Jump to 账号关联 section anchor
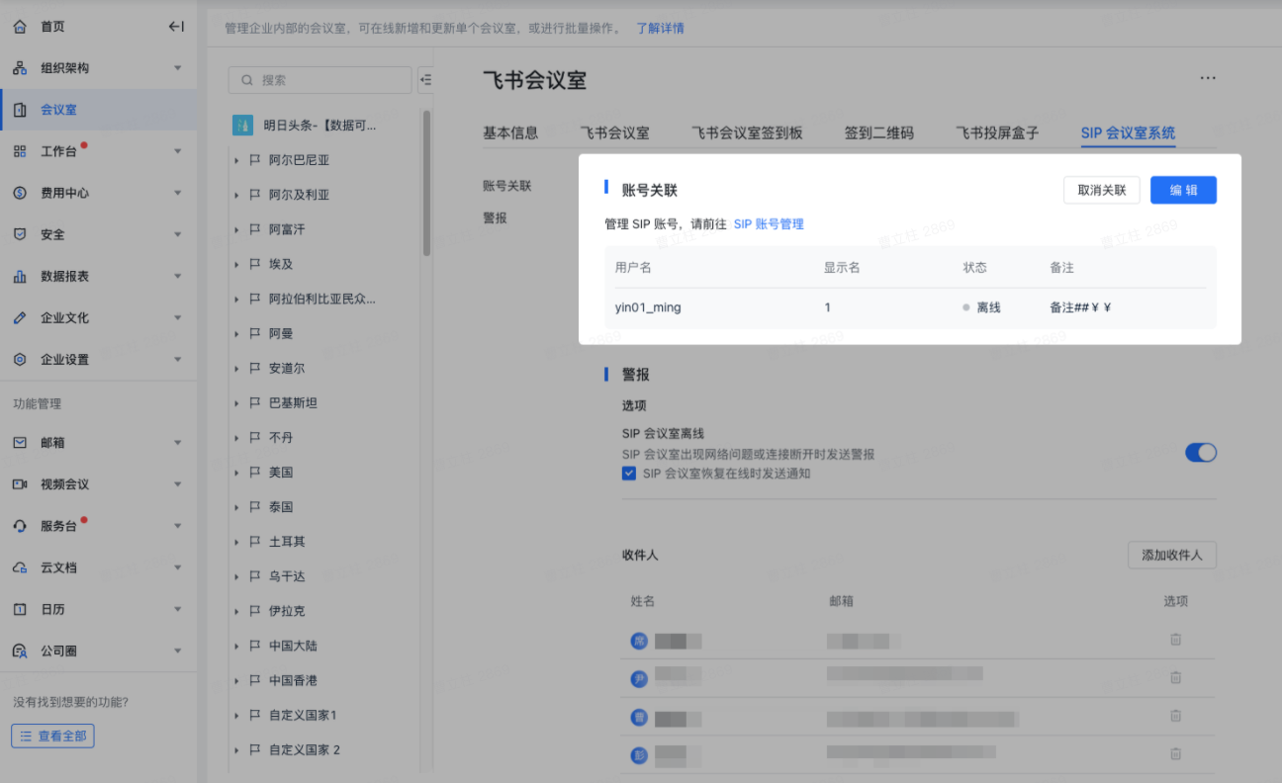The width and height of the screenshot is (1282, 783). tap(507, 186)
